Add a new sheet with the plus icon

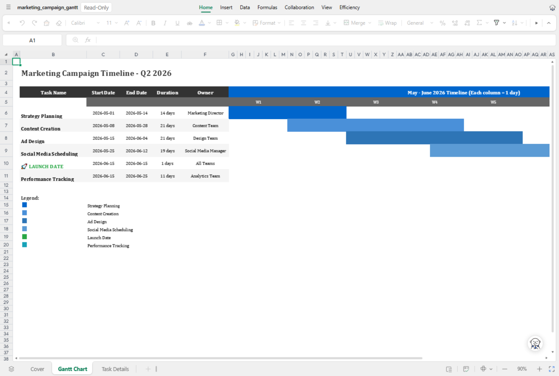coord(148,369)
